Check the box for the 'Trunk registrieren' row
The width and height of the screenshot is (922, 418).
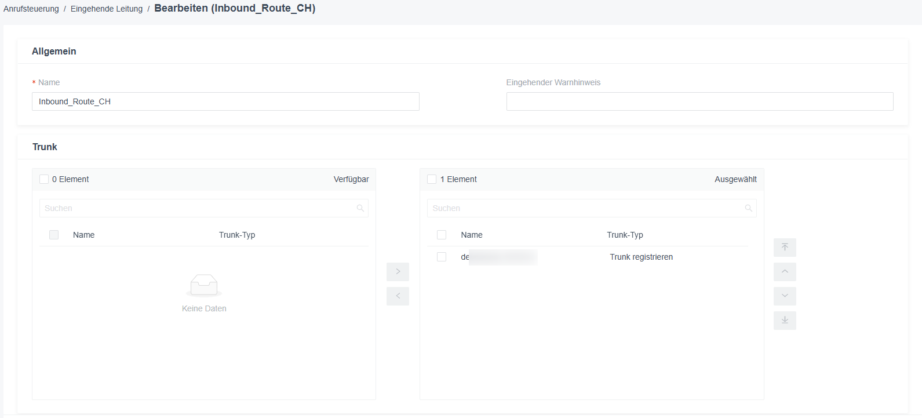coord(442,257)
